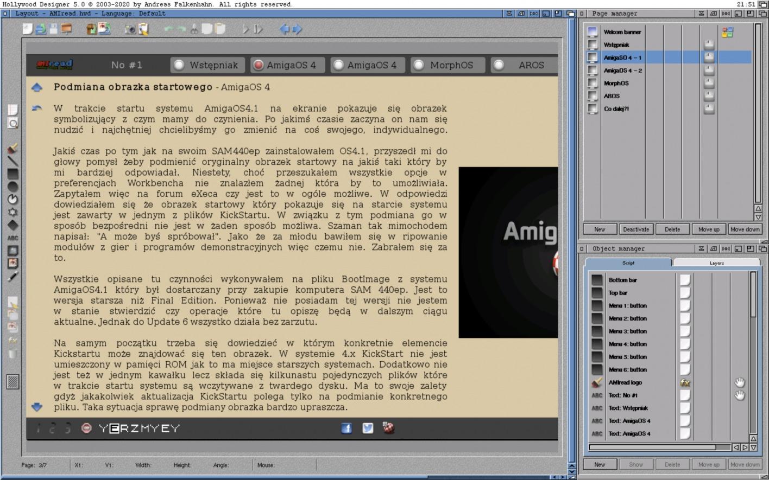Click the "Page: 3/7" status bar entry

coord(34,465)
